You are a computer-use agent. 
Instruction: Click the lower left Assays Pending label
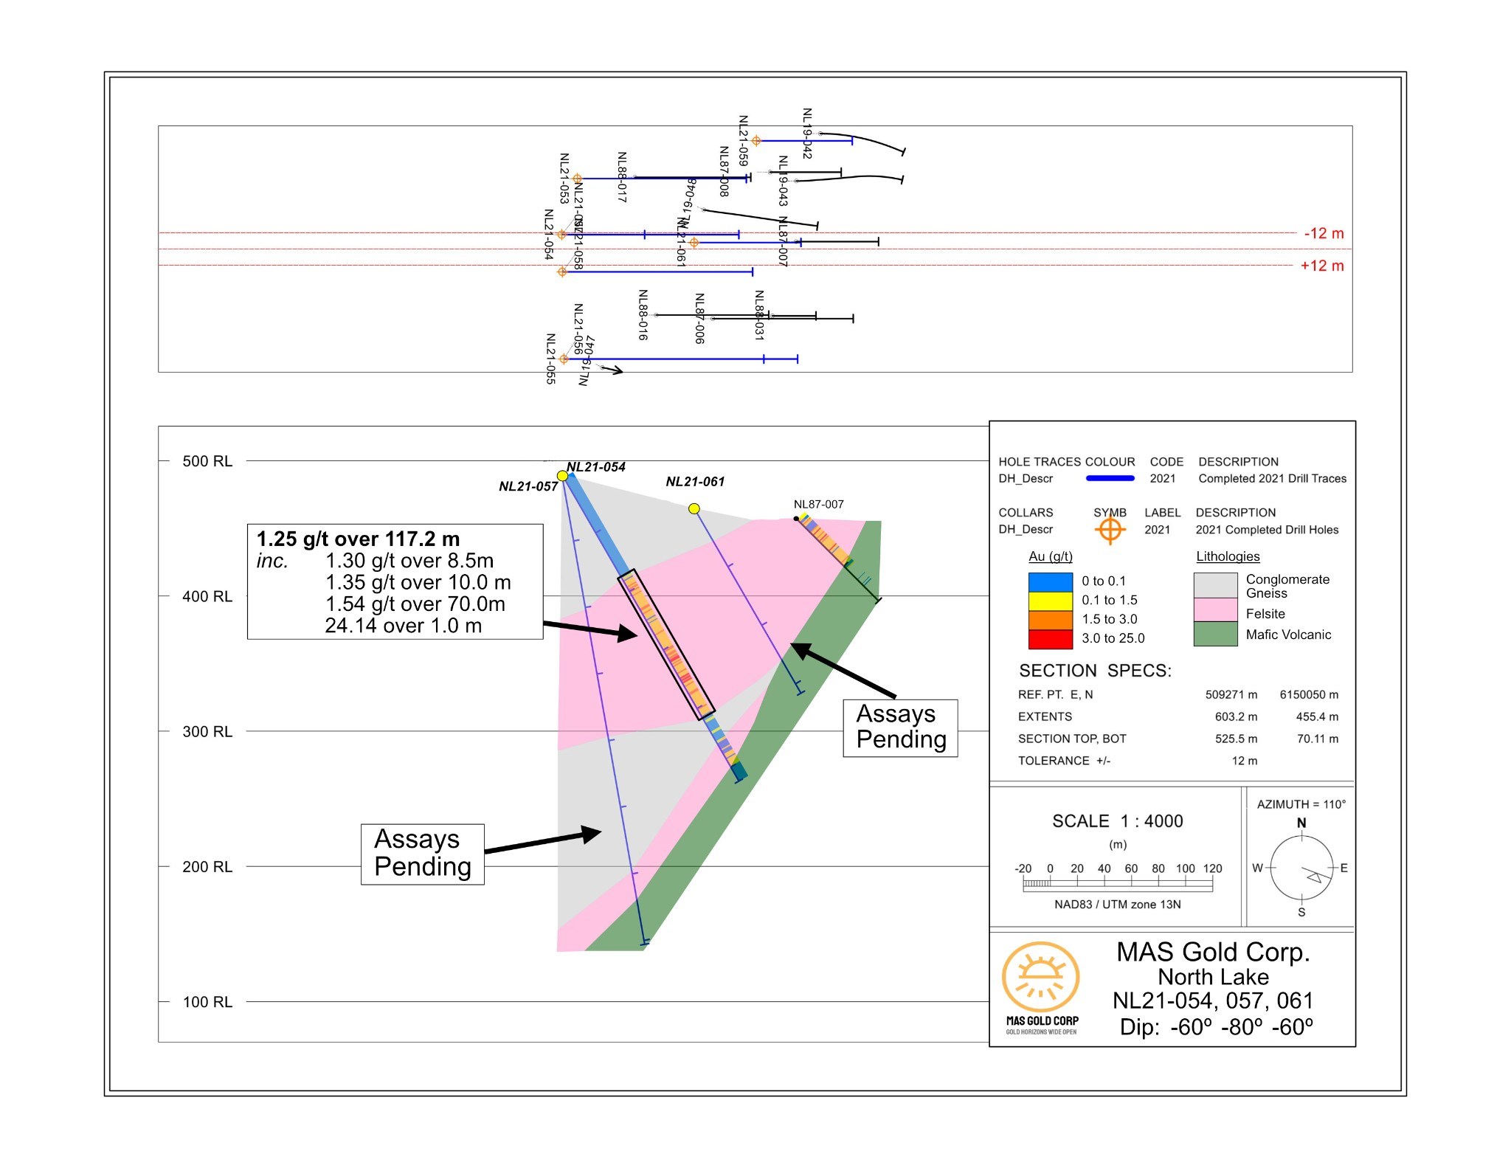coord(422,854)
